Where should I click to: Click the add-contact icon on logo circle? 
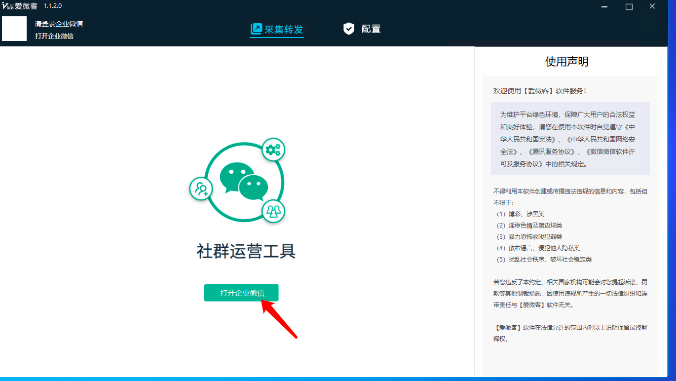201,189
